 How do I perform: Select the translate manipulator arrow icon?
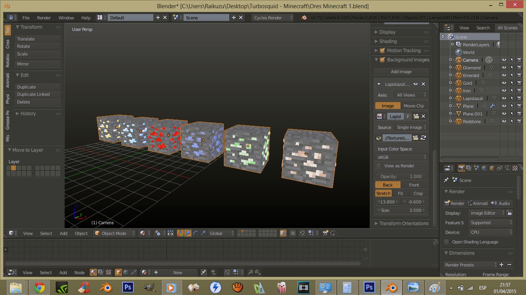[188, 233]
